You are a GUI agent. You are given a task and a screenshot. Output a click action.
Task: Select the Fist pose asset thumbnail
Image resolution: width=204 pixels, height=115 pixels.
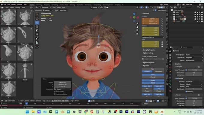point(8,53)
